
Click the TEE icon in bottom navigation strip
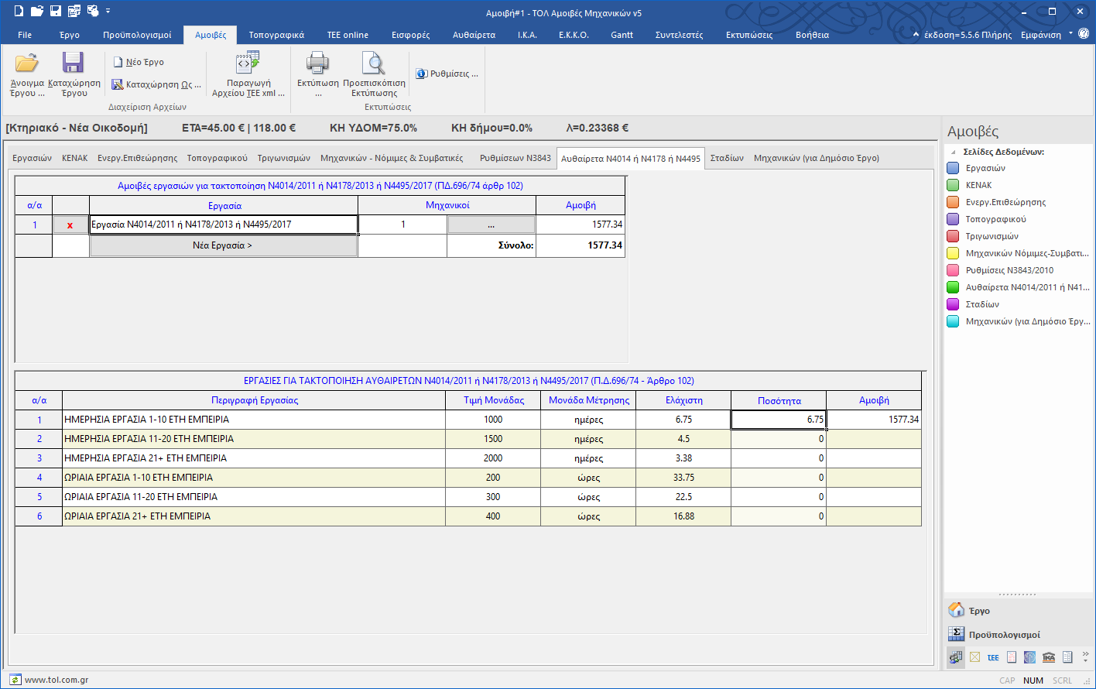click(x=993, y=657)
